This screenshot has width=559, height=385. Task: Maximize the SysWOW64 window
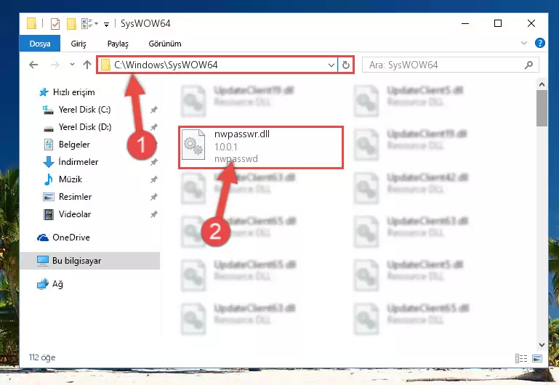click(x=498, y=23)
